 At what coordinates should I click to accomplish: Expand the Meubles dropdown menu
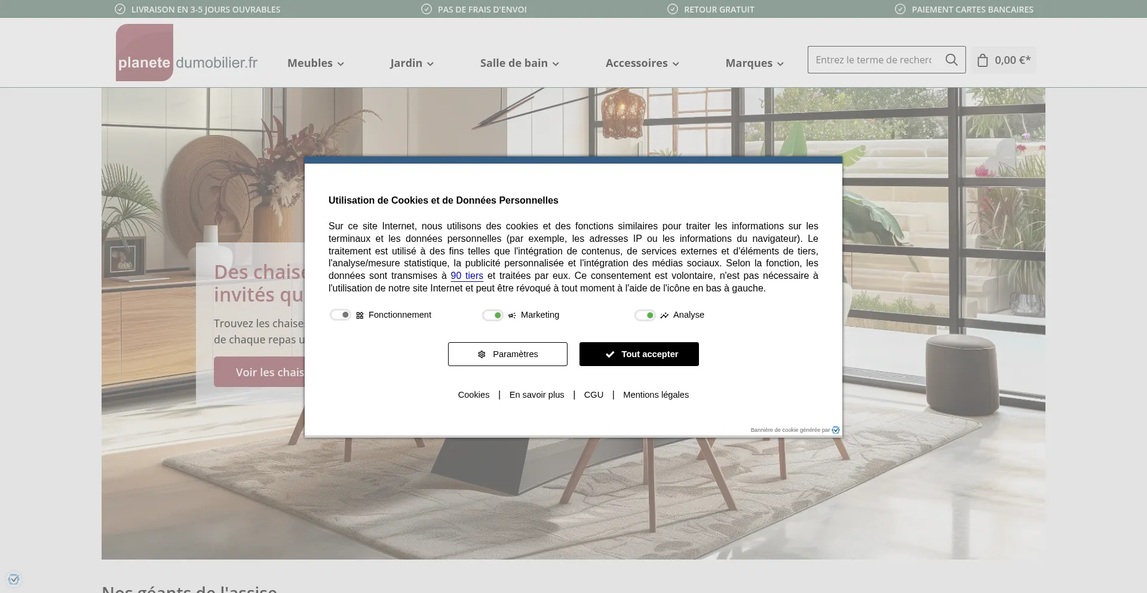click(315, 63)
